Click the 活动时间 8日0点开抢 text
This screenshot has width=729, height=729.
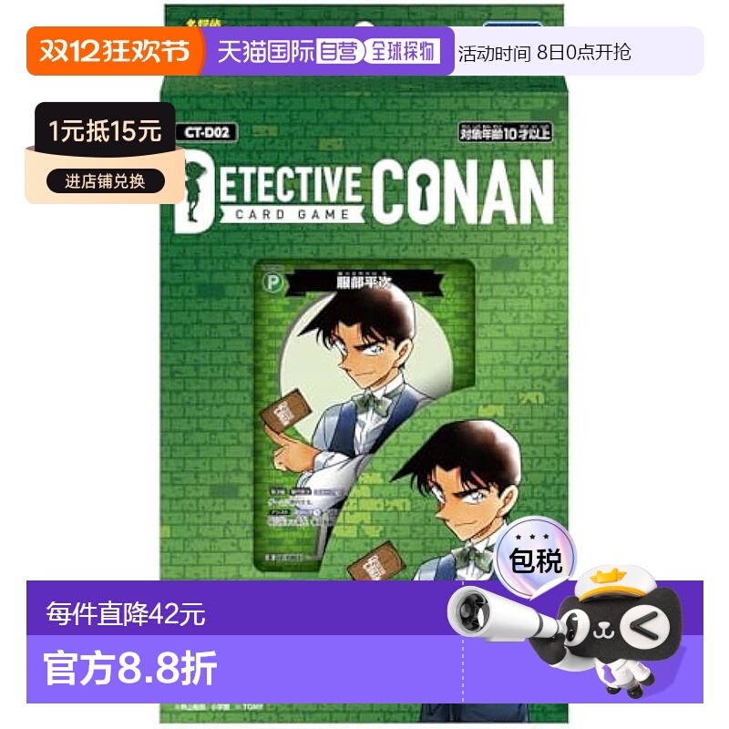coord(544,52)
